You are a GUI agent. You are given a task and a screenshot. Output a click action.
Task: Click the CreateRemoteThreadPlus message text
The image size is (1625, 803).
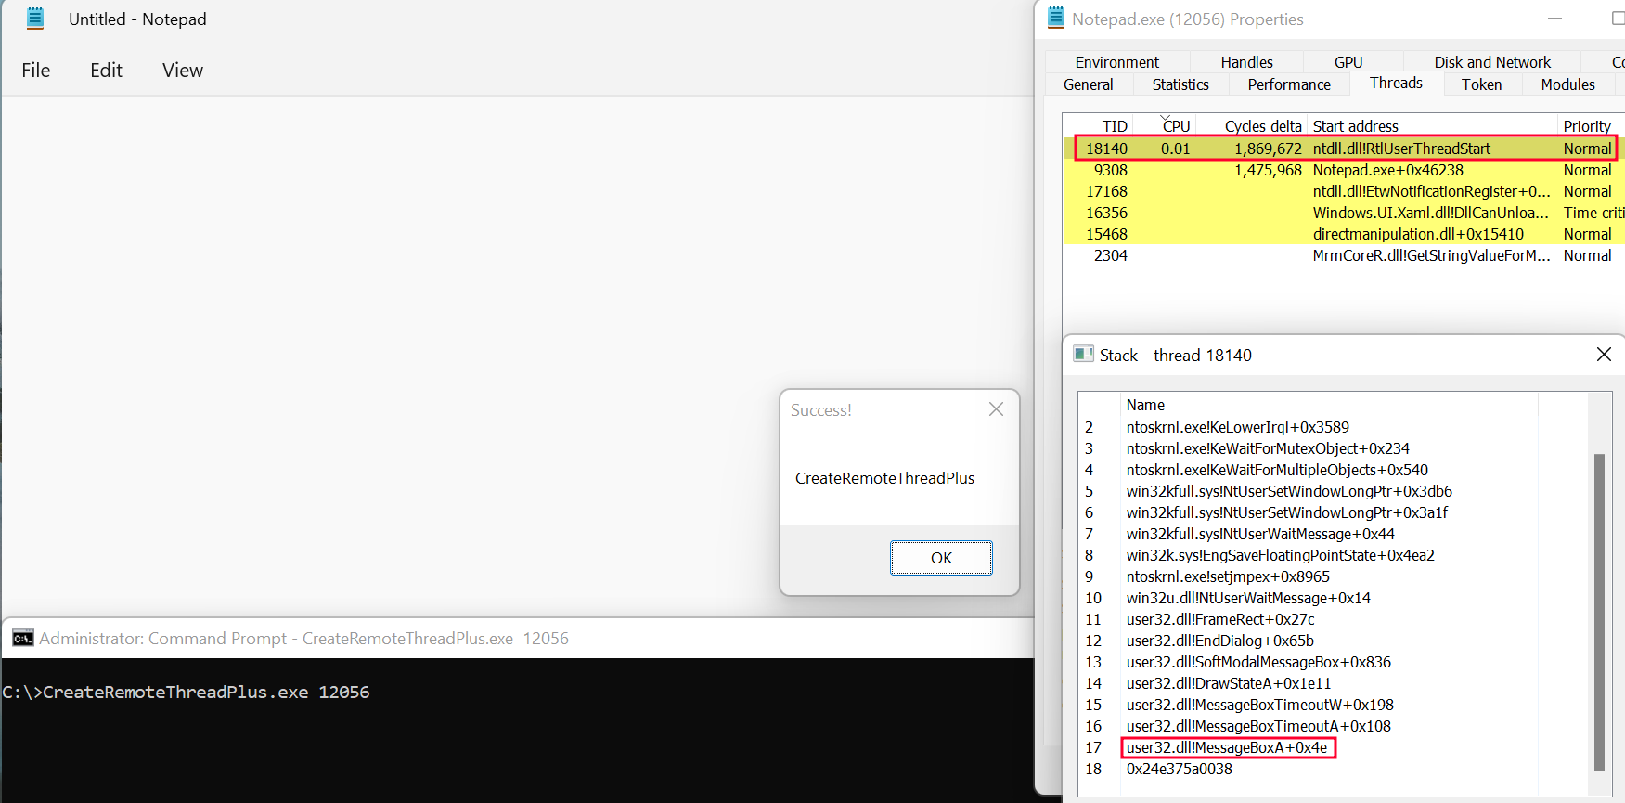(x=884, y=478)
